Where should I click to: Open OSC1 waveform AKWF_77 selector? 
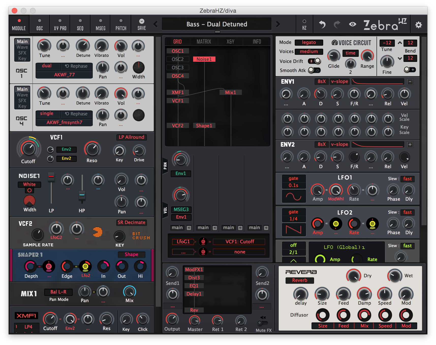coord(64,75)
